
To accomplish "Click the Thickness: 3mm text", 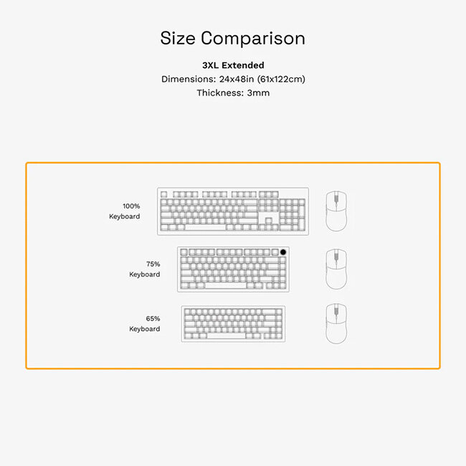I will [x=233, y=92].
